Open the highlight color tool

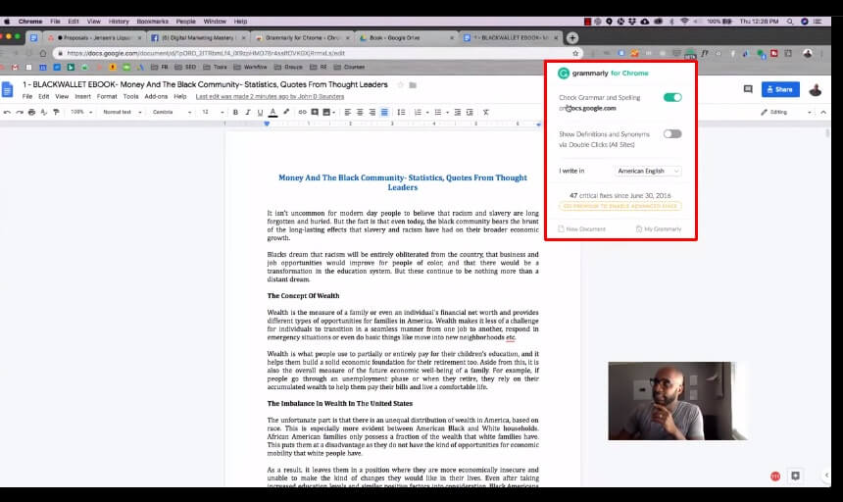click(x=286, y=113)
